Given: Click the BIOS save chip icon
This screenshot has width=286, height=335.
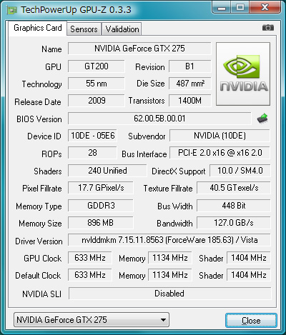Looking at the screenshot, I should pos(262,119).
